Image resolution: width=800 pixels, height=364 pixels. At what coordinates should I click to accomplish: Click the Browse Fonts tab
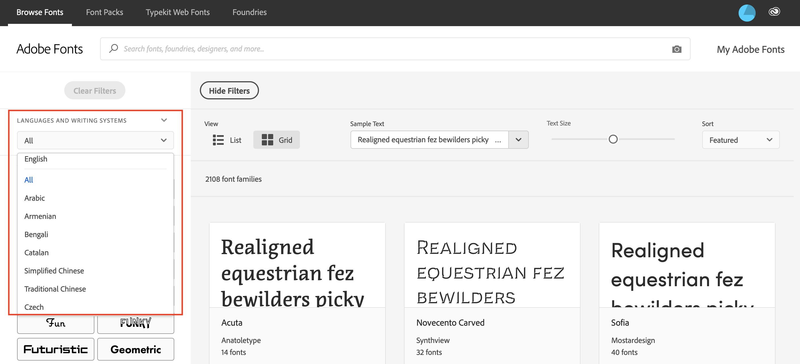tap(40, 12)
